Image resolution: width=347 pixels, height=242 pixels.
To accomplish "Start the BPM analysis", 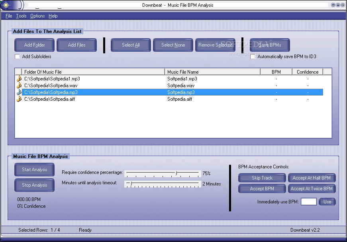I will click(x=34, y=170).
